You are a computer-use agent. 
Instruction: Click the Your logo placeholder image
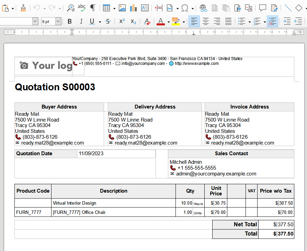click(x=44, y=66)
